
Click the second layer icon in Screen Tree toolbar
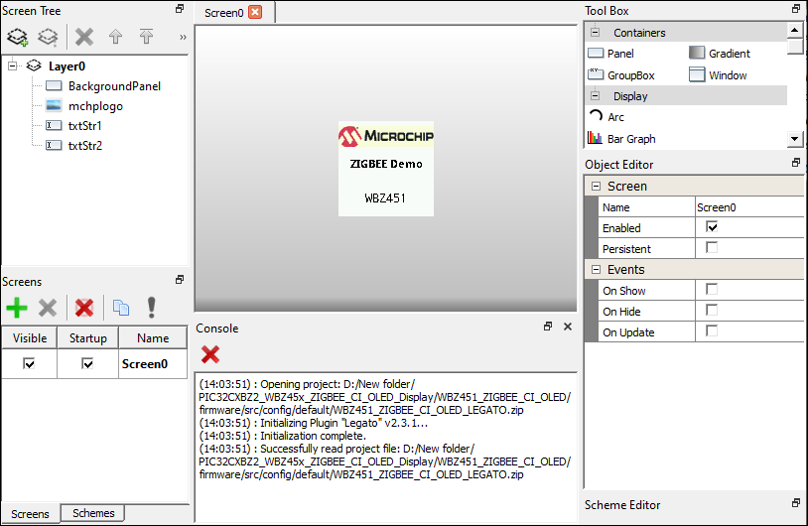[x=48, y=37]
